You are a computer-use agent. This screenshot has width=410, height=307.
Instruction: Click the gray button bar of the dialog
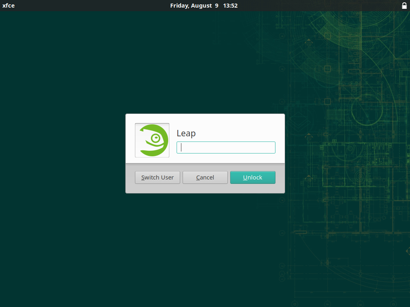205,189
